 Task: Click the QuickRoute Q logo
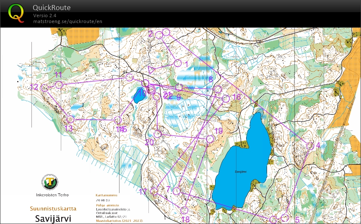[16, 13]
